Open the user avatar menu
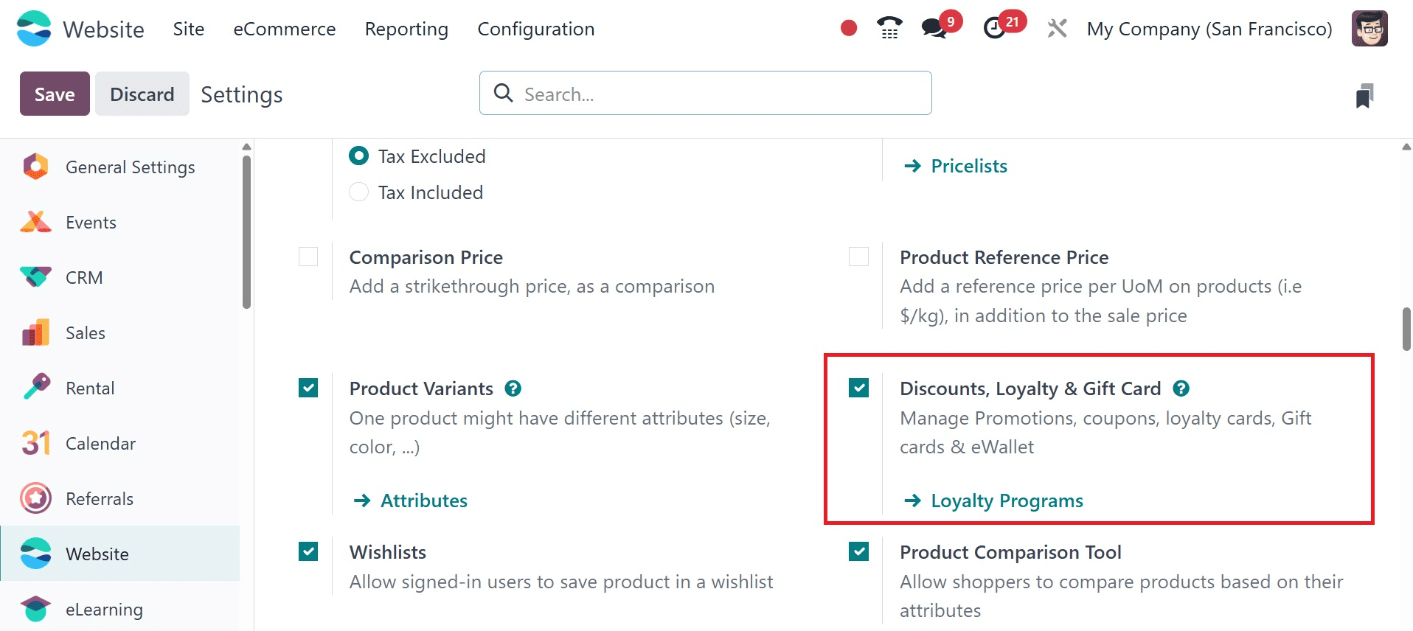 tap(1369, 28)
